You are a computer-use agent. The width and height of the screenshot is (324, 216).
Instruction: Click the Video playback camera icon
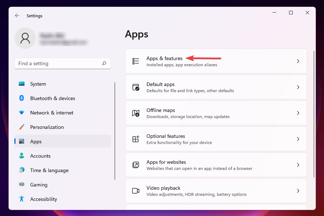coord(136,191)
